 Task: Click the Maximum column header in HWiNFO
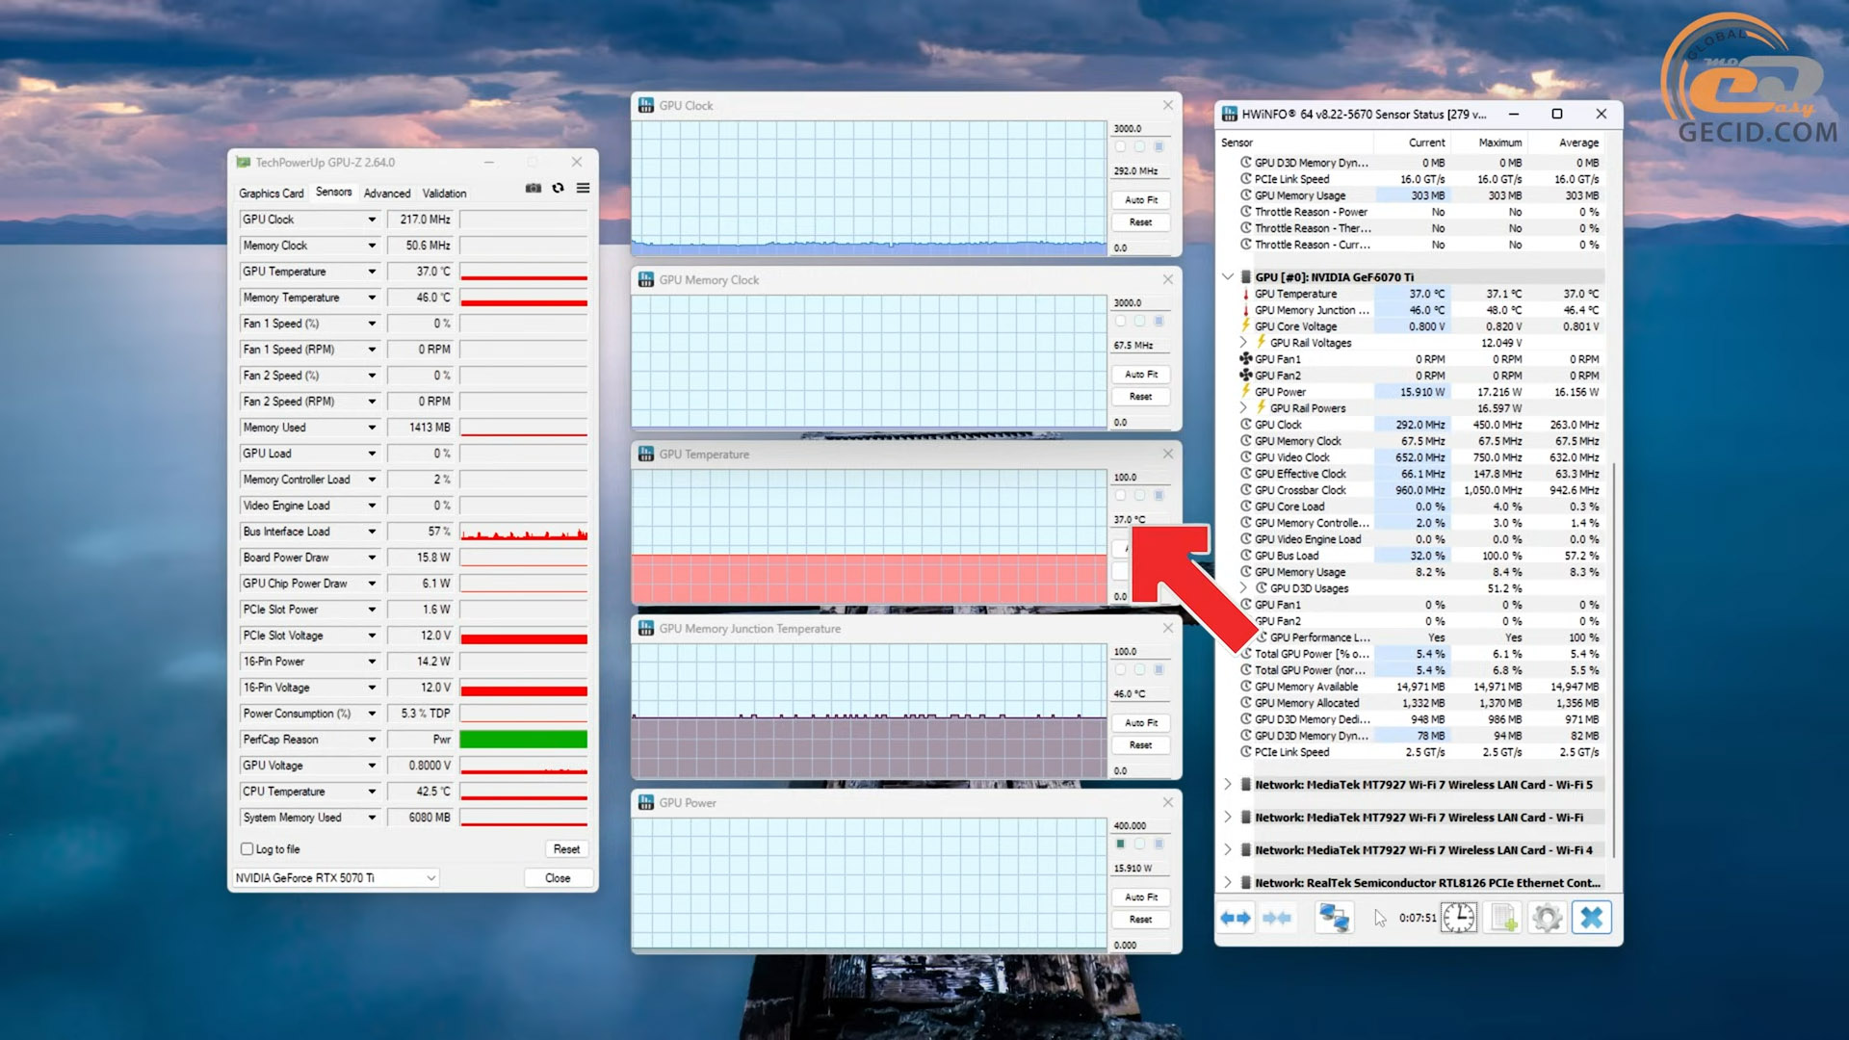pos(1500,143)
